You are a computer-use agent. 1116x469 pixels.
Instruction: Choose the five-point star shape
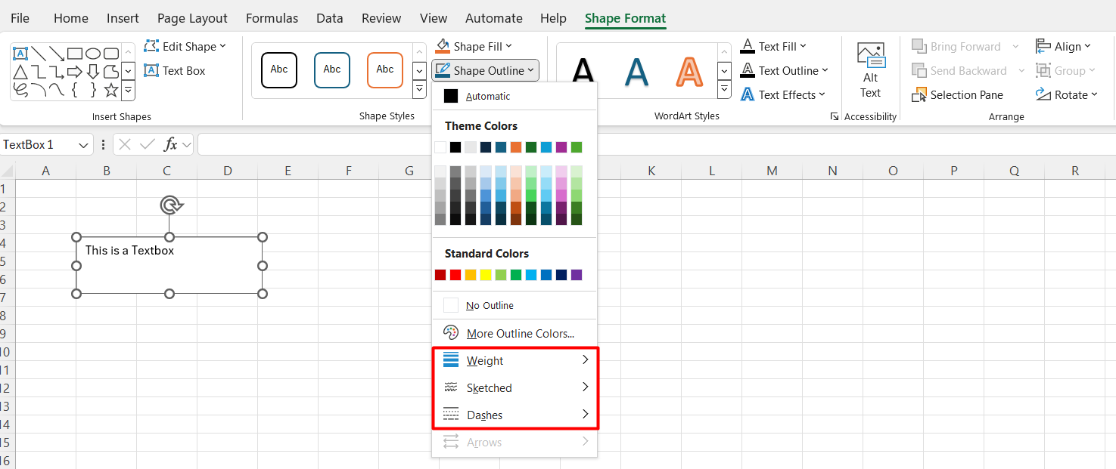tap(111, 90)
